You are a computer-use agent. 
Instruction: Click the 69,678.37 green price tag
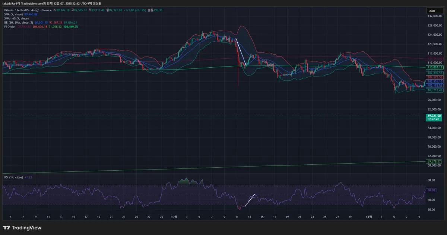[x=435, y=161]
